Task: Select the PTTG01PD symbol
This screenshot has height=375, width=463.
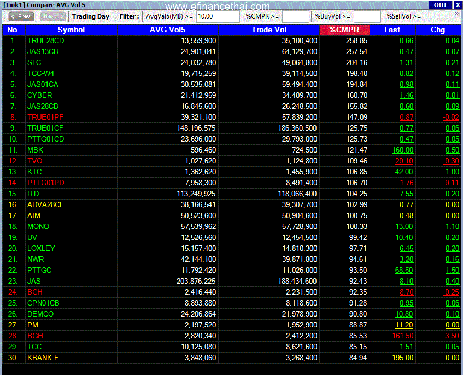Action: point(46,183)
